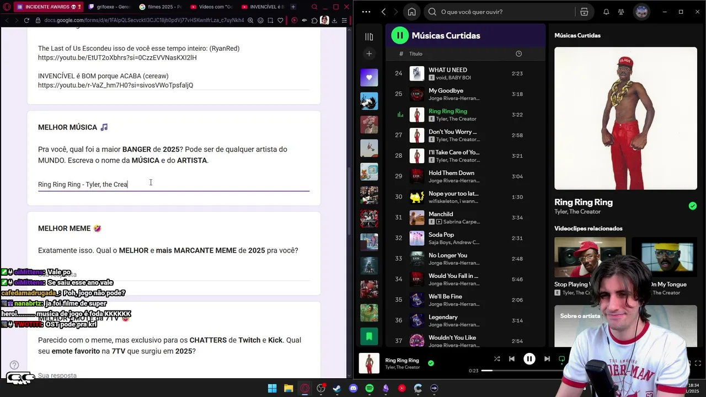Skip to next track
706x397 pixels.
547,358
